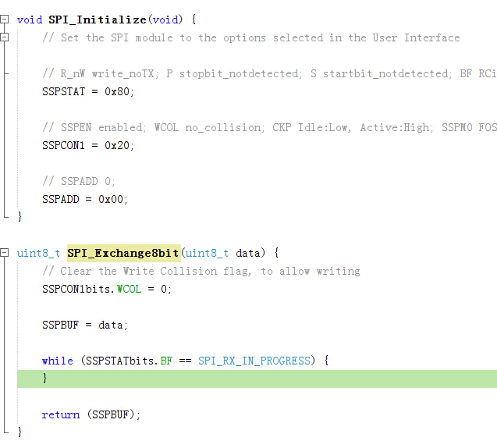Click the void return type of SPI_Initialize
497x448 pixels.
(30, 20)
